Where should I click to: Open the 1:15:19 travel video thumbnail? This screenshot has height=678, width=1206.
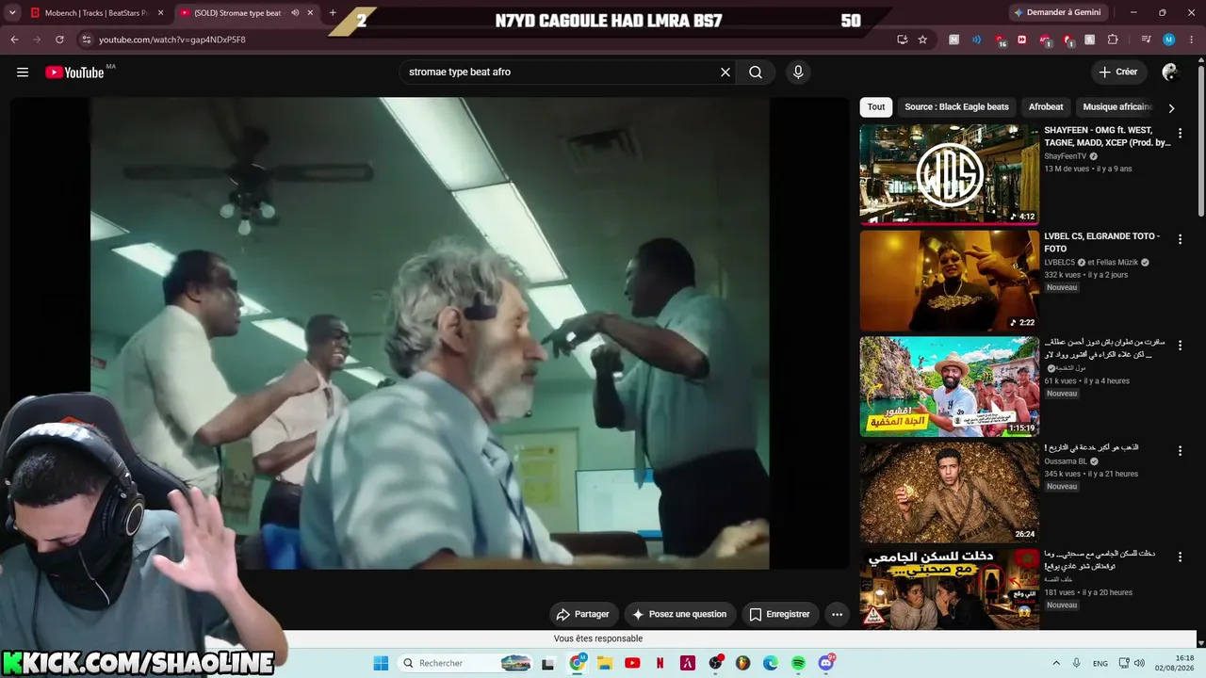[x=949, y=386]
